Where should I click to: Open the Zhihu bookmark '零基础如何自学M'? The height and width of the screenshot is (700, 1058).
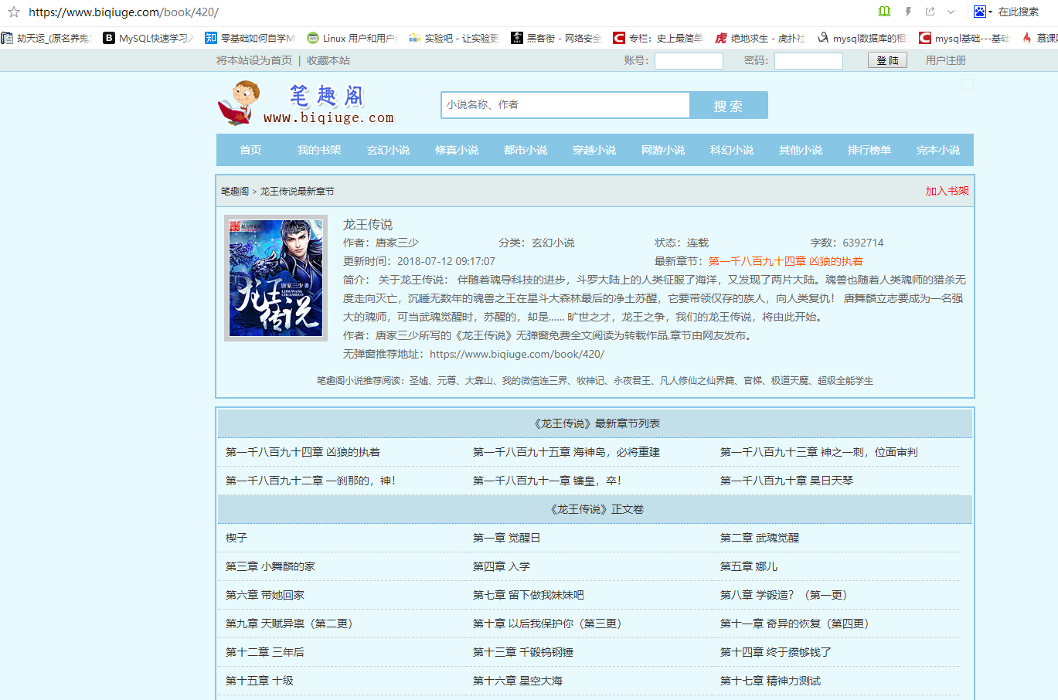click(x=250, y=38)
